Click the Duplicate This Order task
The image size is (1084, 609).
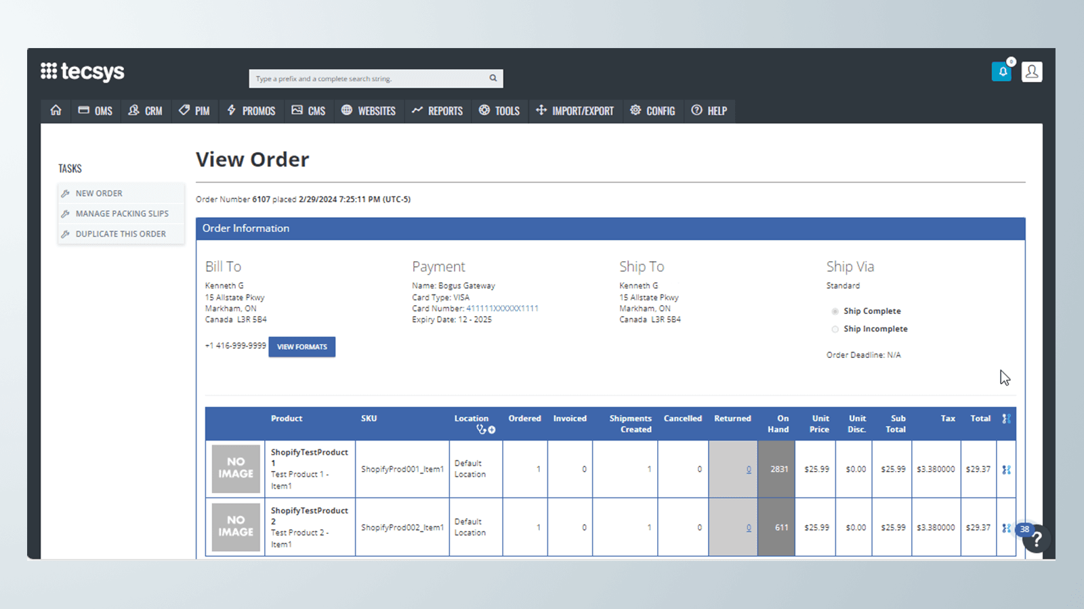121,234
